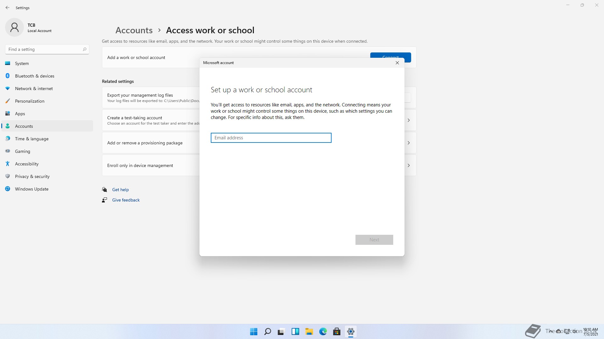
Task: Click the Network wifi icon in sidebar
Action: [8, 89]
